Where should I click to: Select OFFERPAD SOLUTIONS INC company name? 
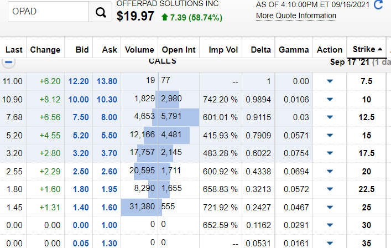tap(168, 4)
